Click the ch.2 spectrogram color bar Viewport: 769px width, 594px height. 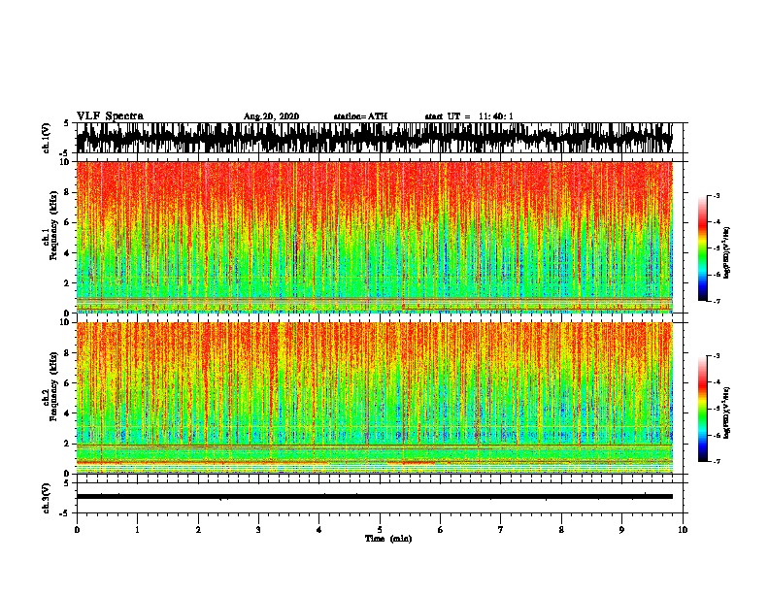point(702,409)
